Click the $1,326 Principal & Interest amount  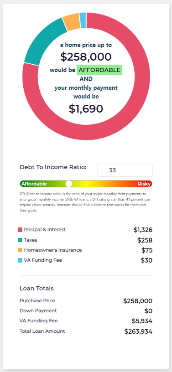[143, 230]
